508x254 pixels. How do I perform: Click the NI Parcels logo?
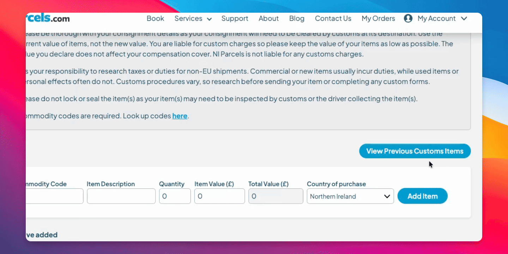pos(48,18)
